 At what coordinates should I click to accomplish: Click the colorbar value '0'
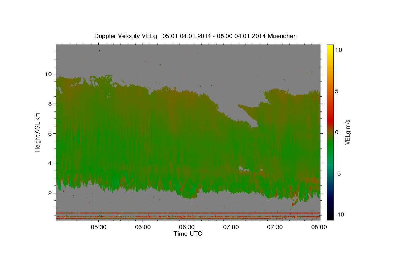click(x=337, y=132)
